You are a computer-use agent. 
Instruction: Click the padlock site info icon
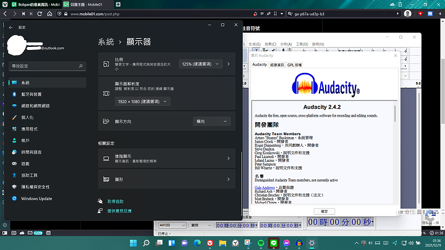coord(66,14)
